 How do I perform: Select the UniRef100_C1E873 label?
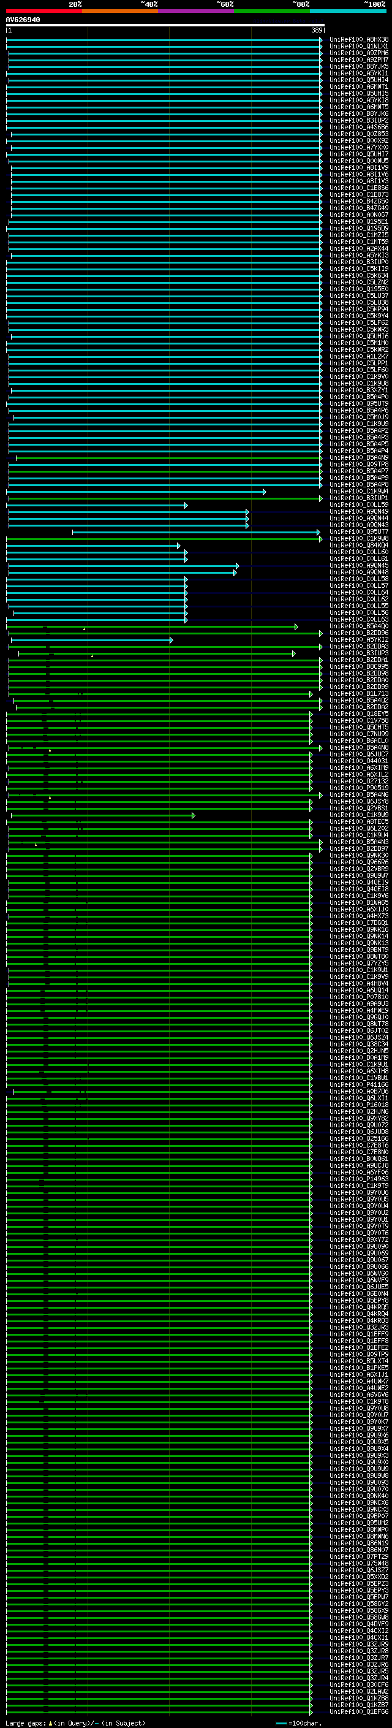(x=359, y=194)
